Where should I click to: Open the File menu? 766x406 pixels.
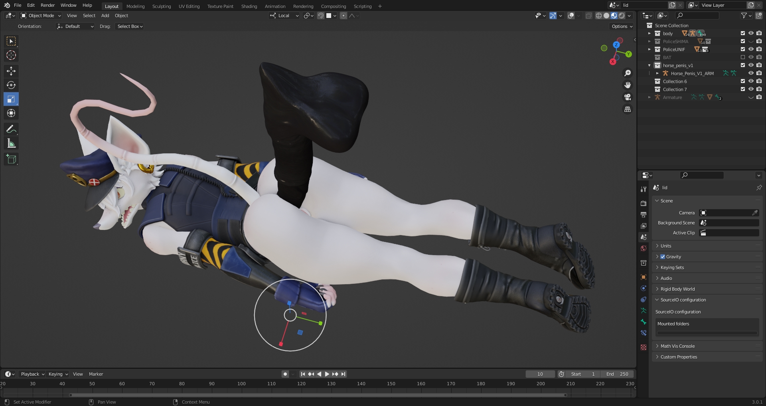pyautogui.click(x=18, y=5)
